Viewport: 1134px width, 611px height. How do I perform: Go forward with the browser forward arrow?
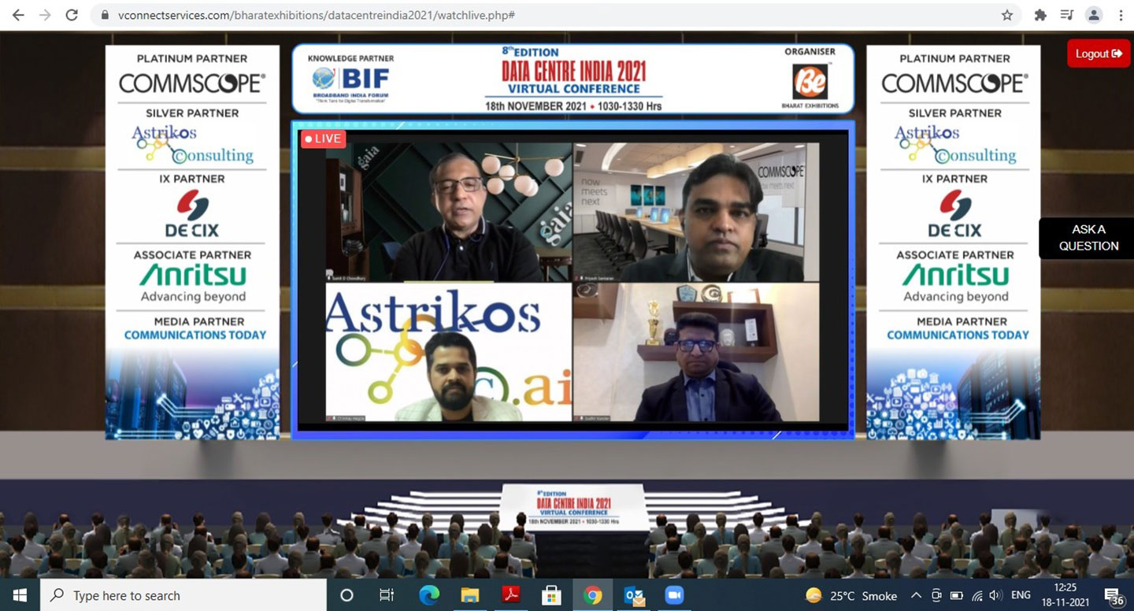(45, 15)
